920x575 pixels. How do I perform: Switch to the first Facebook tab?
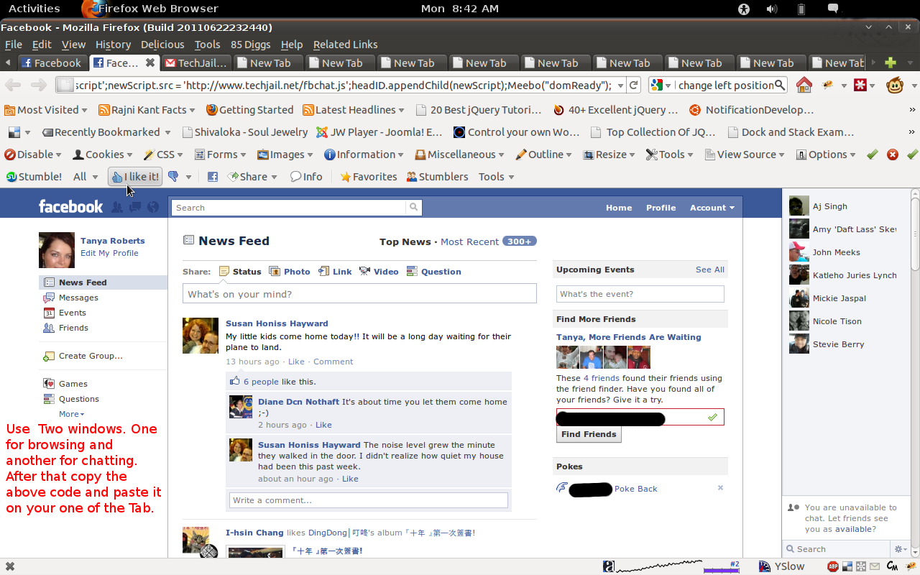(x=52, y=63)
